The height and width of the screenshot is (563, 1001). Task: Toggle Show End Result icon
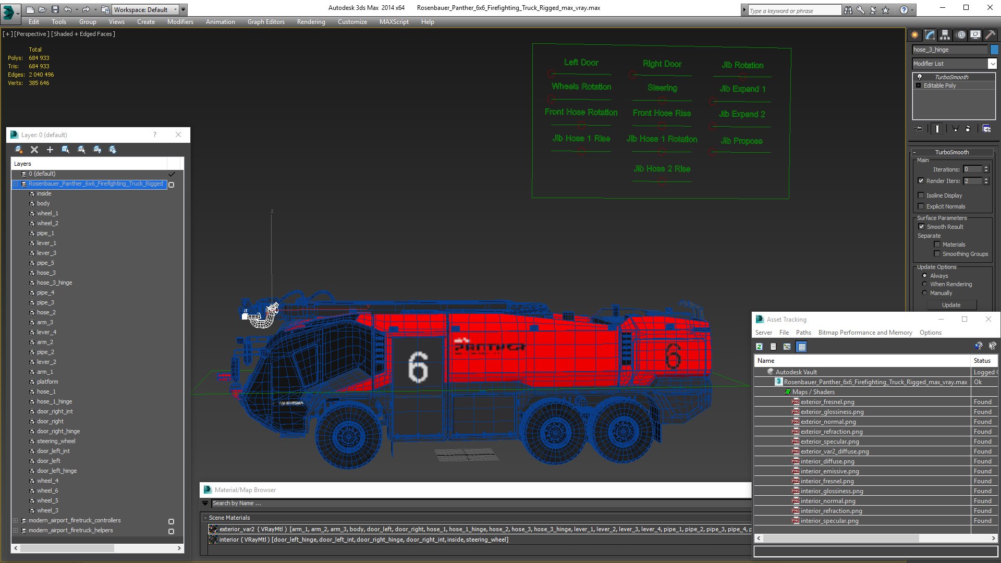click(x=937, y=128)
